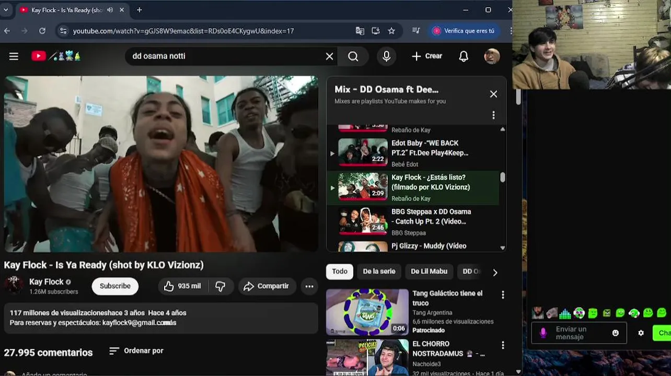This screenshot has height=376, width=671.
Task: Mute the Kay Flock tab audio
Action: 110,10
